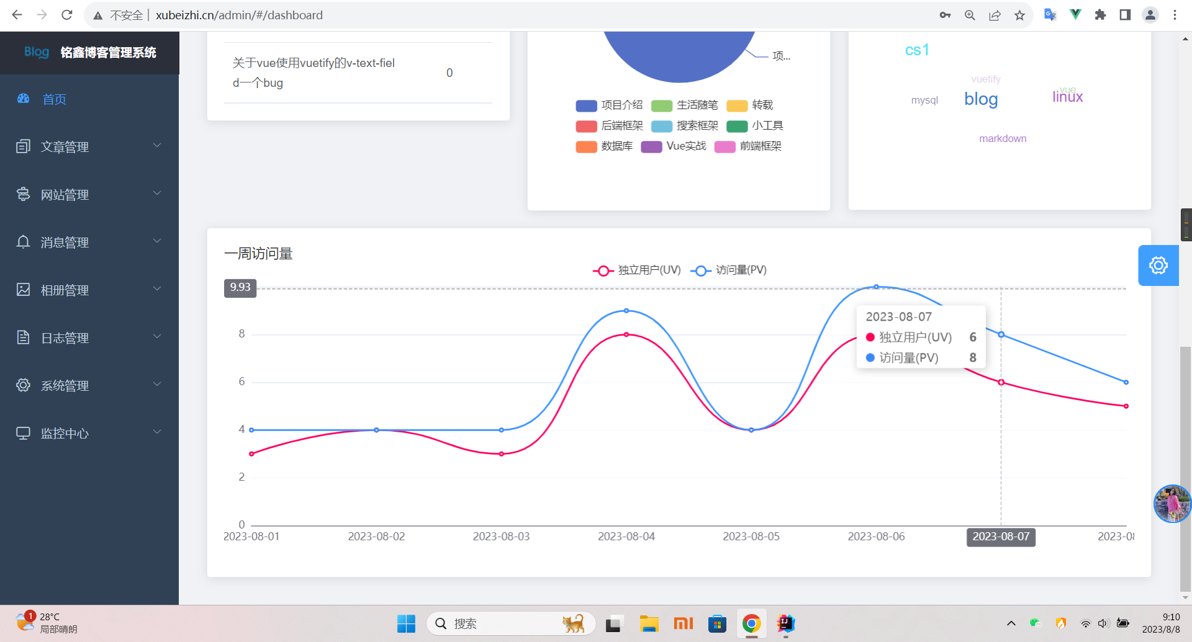Toggle Vue实战 category in pie legend
Image resolution: width=1192 pixels, height=642 pixels.
[674, 146]
